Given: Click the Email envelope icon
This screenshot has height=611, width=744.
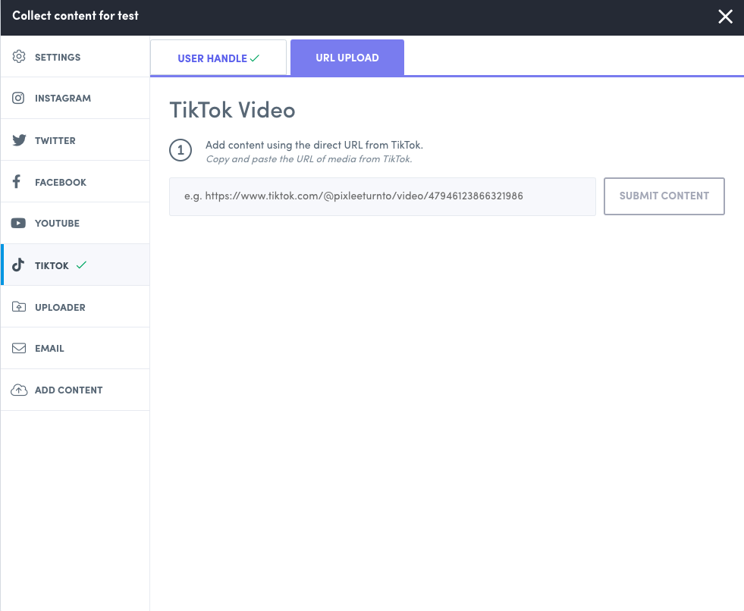Looking at the screenshot, I should pos(19,348).
